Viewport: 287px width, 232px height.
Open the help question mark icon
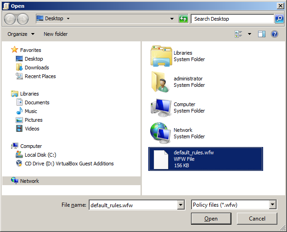click(x=274, y=34)
